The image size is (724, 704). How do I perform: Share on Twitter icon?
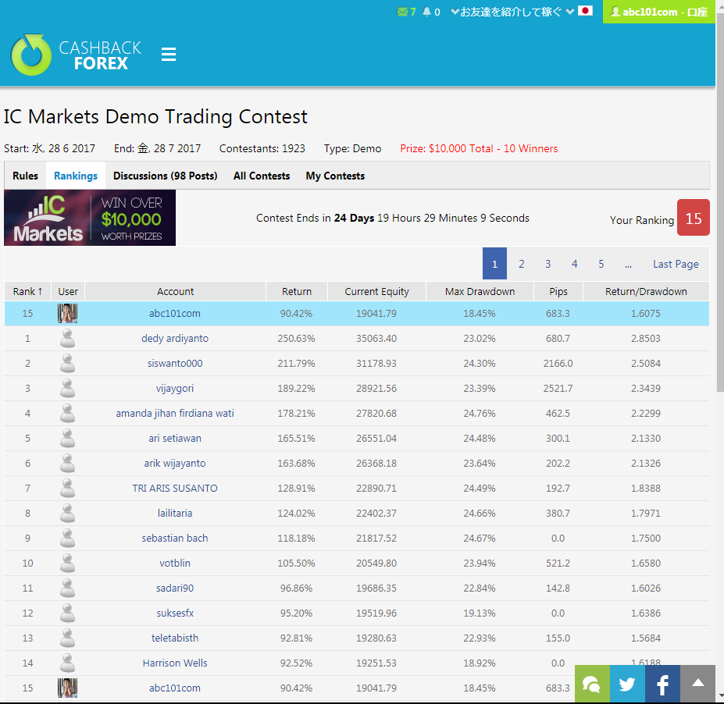tap(627, 684)
